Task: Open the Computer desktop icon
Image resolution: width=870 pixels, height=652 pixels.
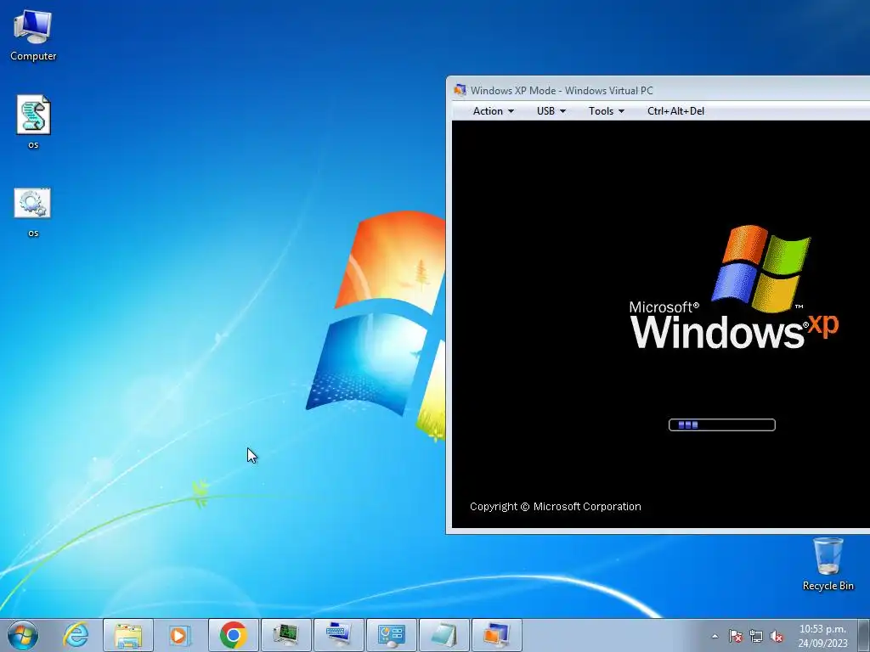Action: tap(33, 34)
